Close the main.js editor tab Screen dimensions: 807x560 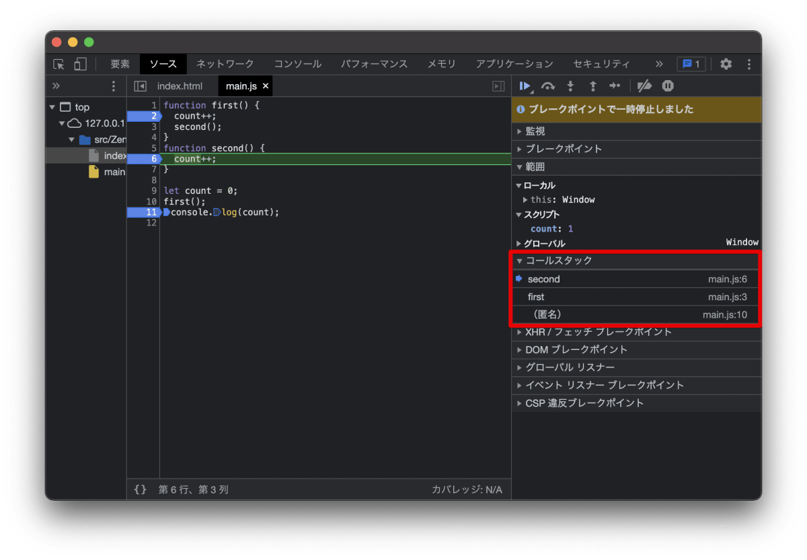(266, 86)
